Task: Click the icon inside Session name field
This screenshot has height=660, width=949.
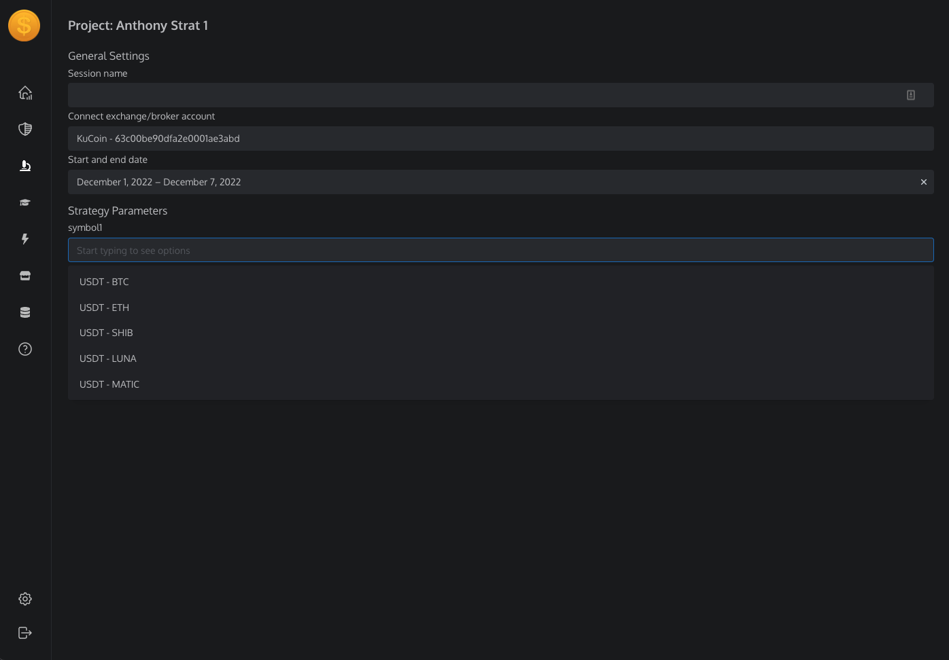Action: click(x=911, y=95)
